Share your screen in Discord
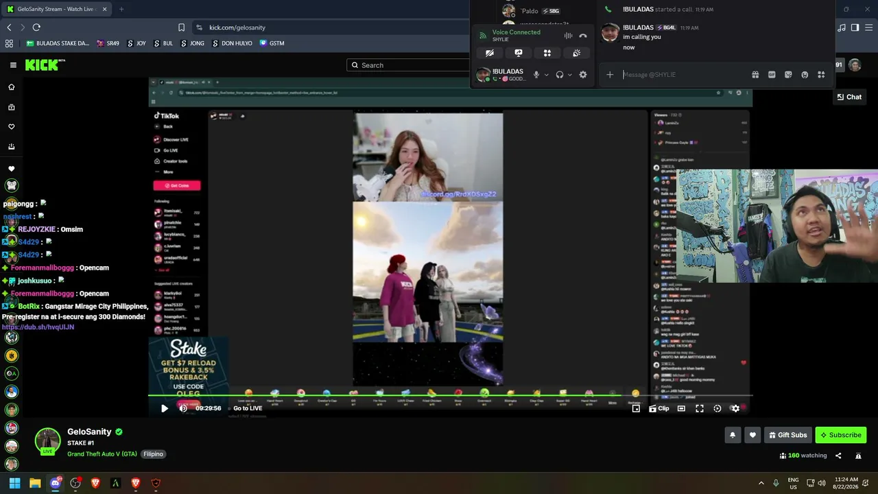This screenshot has width=878, height=494. pos(519,53)
